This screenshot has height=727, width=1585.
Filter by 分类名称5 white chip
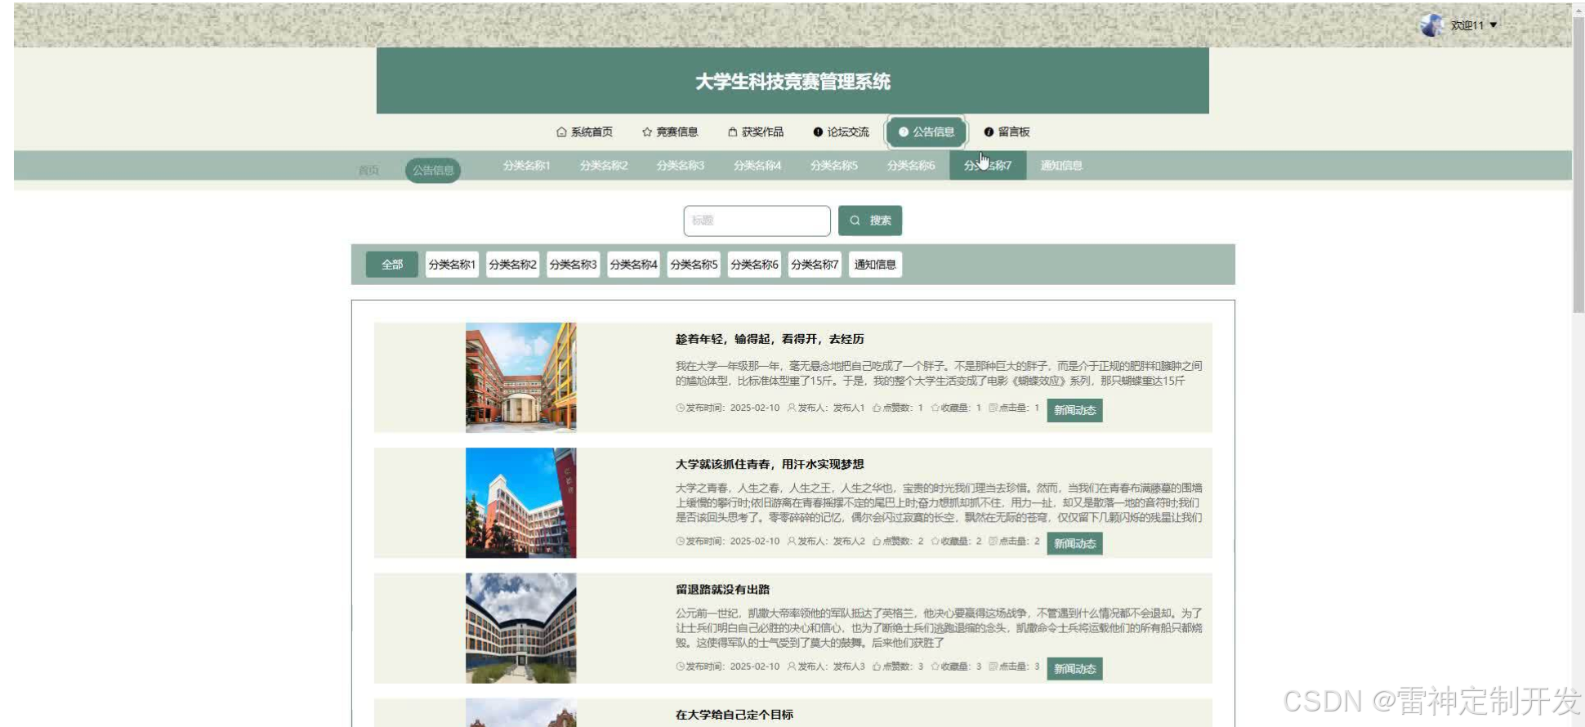point(694,265)
